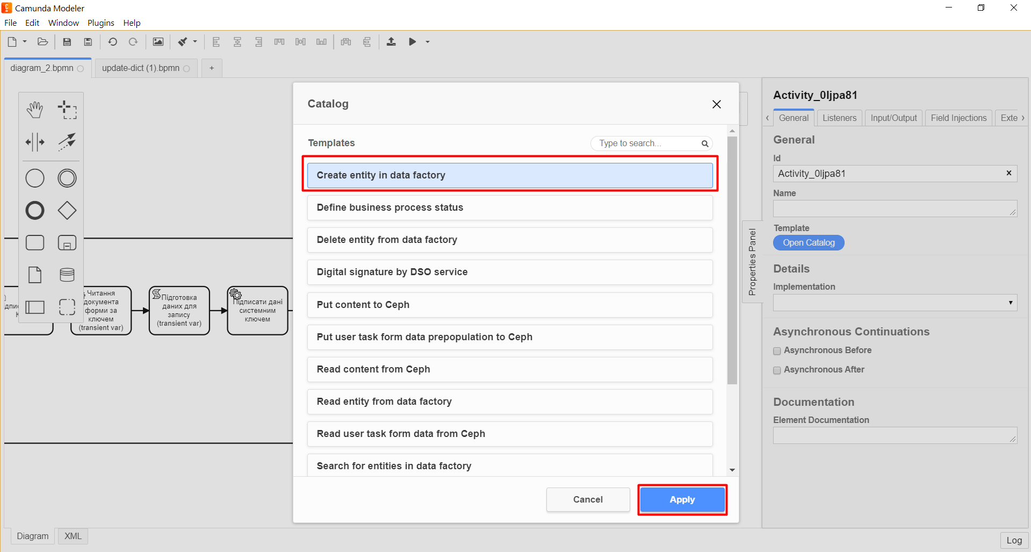Open the Listeners properties tab
Viewport: 1031px width, 552px height.
(839, 118)
